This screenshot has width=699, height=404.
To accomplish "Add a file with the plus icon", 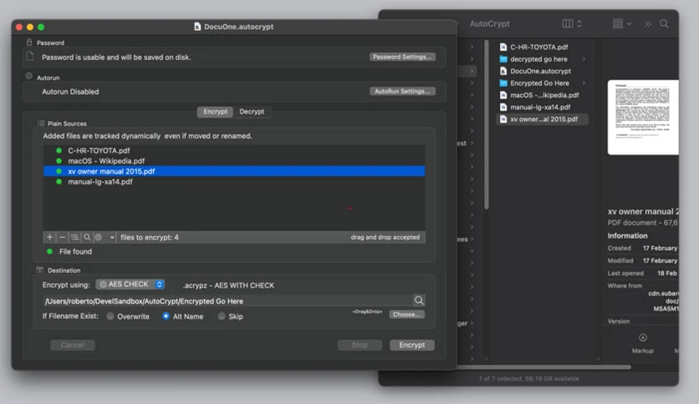I will pyautogui.click(x=49, y=238).
